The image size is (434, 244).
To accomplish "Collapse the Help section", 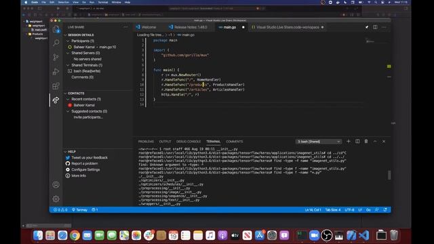I will [65, 152].
